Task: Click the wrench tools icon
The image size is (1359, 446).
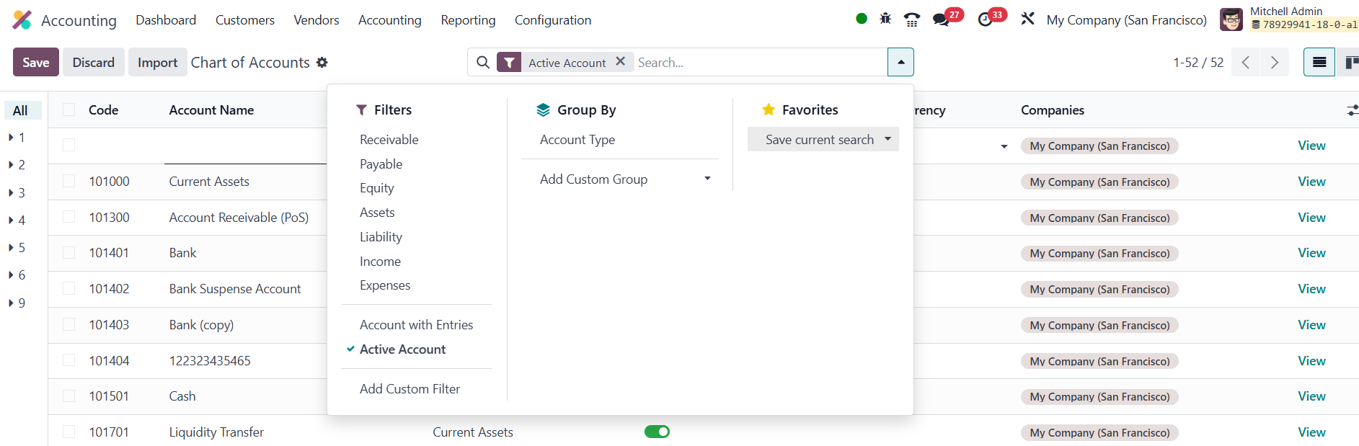Action: (1027, 19)
